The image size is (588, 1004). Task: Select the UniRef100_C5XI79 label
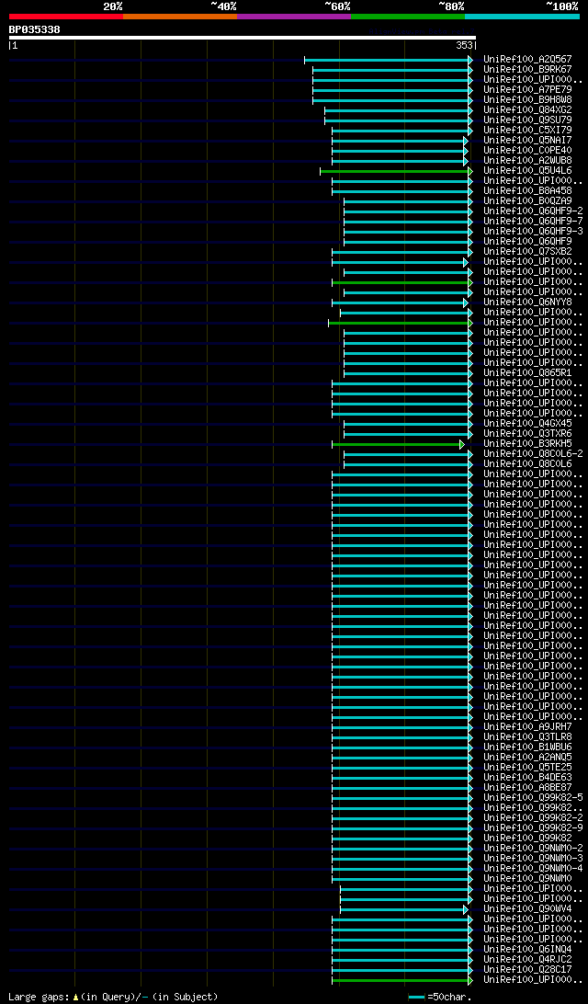527,130
